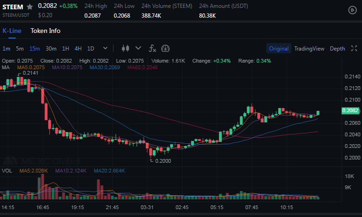This screenshot has height=217, width=362.
Task: Open the fx indicators menu
Action: (x=152, y=48)
